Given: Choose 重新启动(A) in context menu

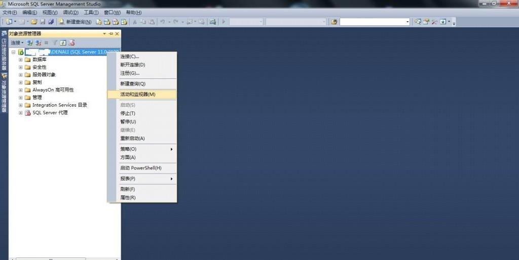Looking at the screenshot, I should pyautogui.click(x=142, y=139).
